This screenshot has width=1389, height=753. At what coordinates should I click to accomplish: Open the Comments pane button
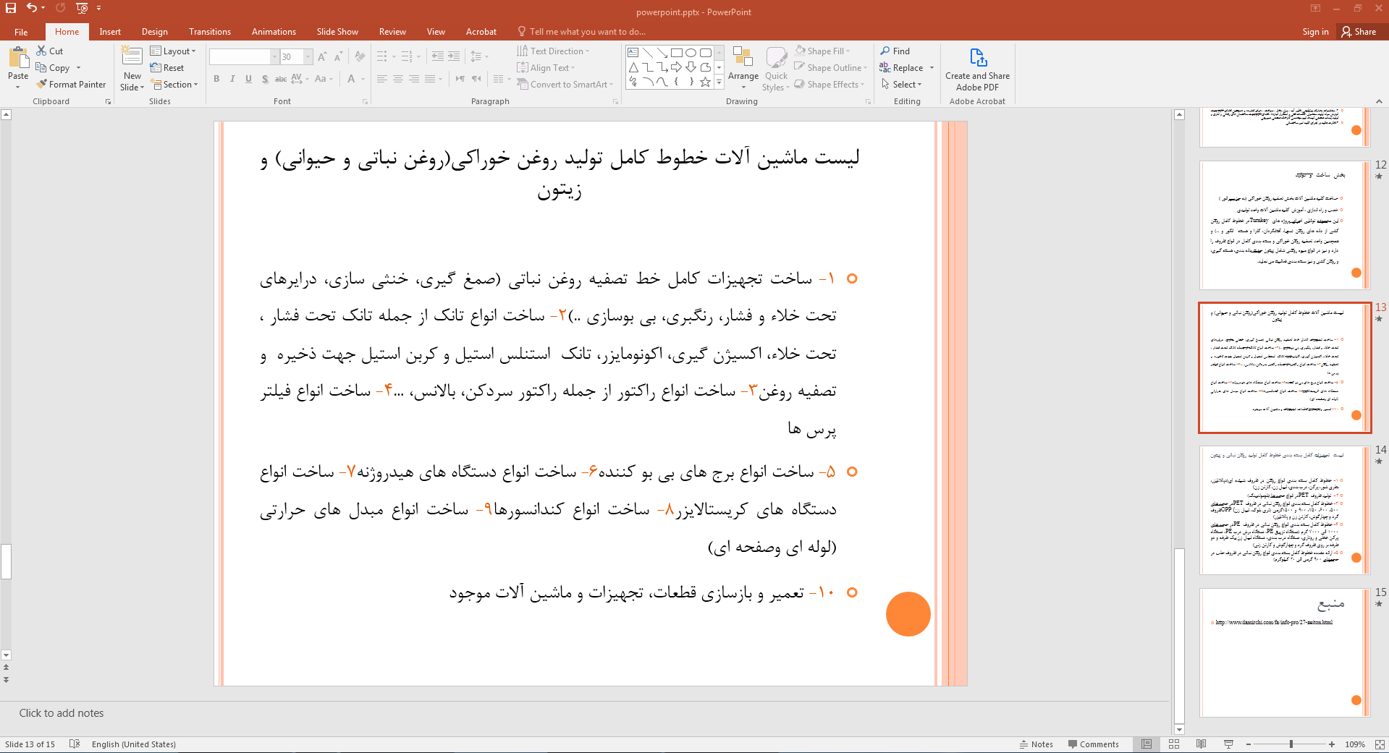click(x=1093, y=744)
